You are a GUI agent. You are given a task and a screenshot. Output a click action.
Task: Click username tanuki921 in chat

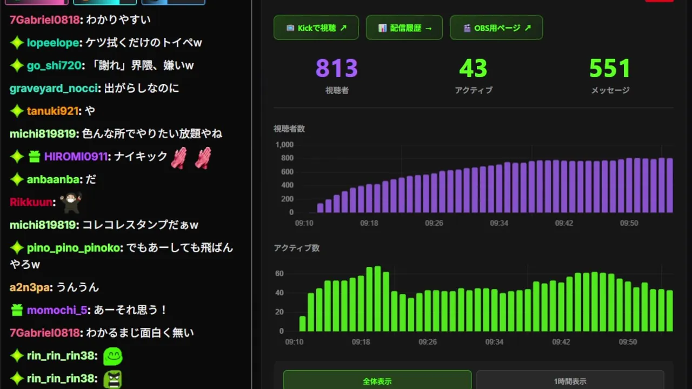click(53, 111)
